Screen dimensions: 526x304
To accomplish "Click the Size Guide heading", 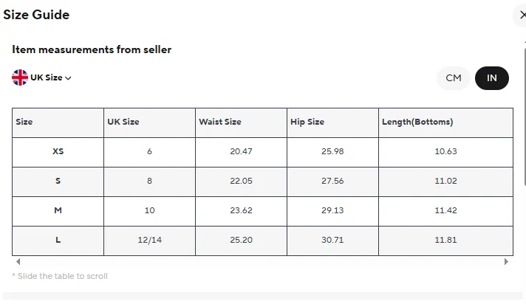I will point(36,15).
